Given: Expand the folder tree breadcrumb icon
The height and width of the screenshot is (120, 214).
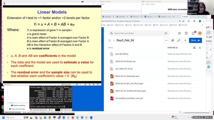Looking at the screenshot, I should [x=110, y=40].
